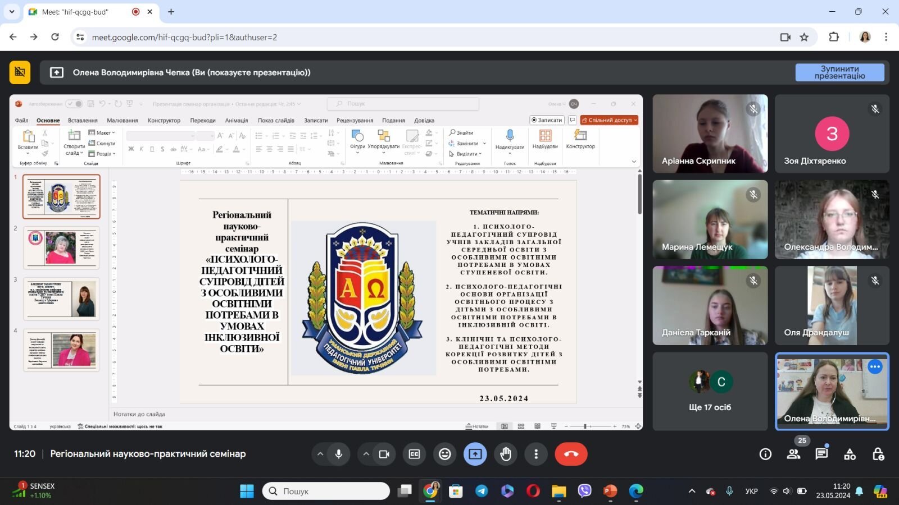899x505 pixels.
Task: Click the raise hand icon in Meet
Action: click(x=506, y=454)
